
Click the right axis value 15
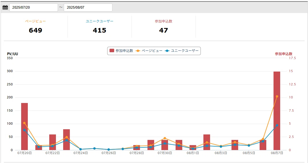coord(291,71)
